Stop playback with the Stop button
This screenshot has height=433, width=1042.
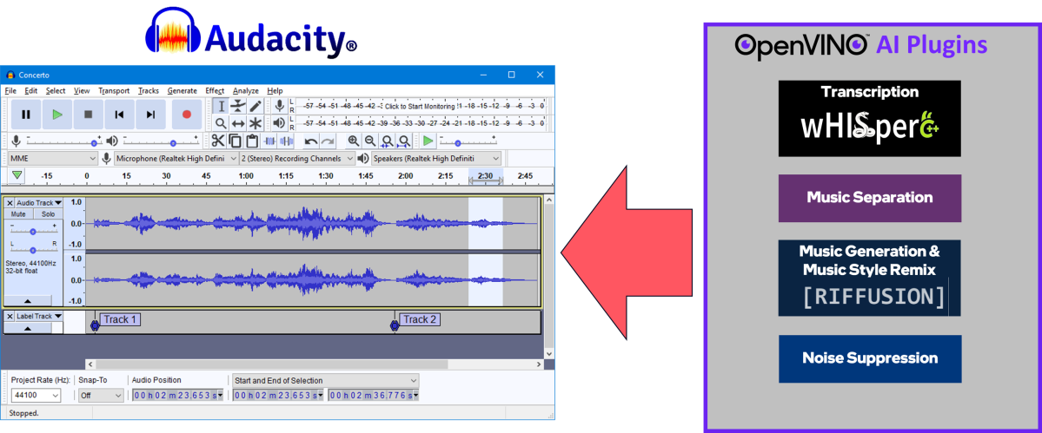tap(88, 114)
